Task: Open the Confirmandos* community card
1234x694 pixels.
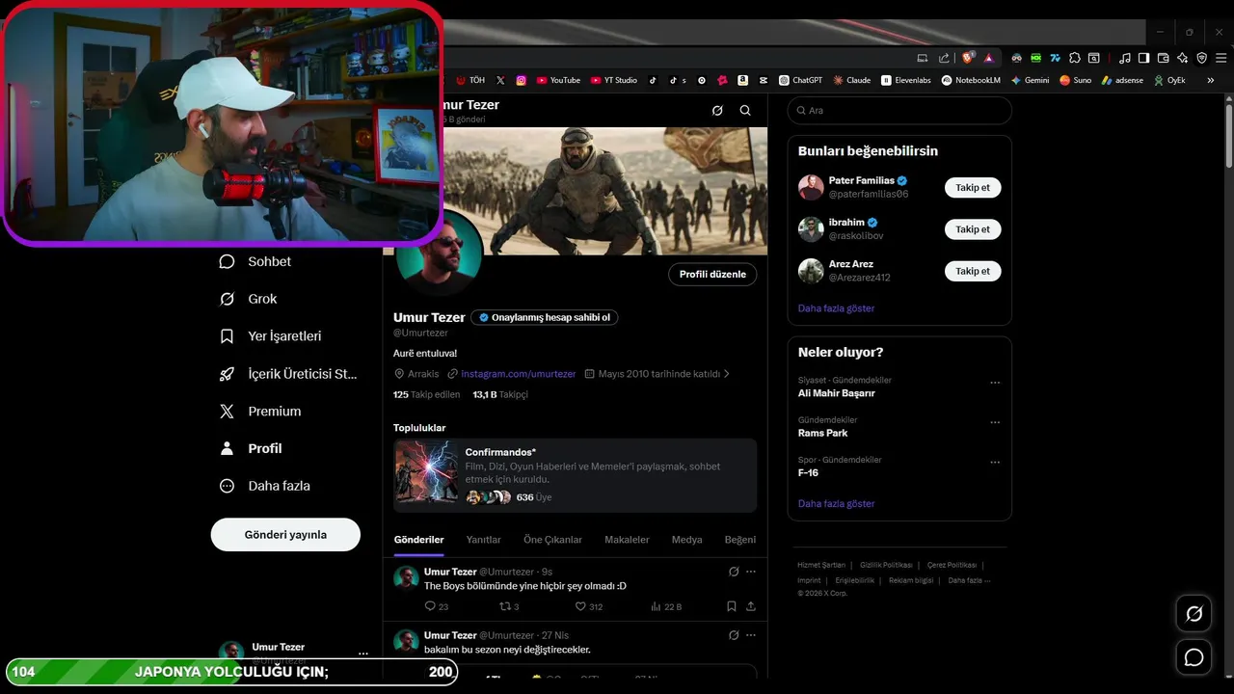Action: tap(575, 475)
